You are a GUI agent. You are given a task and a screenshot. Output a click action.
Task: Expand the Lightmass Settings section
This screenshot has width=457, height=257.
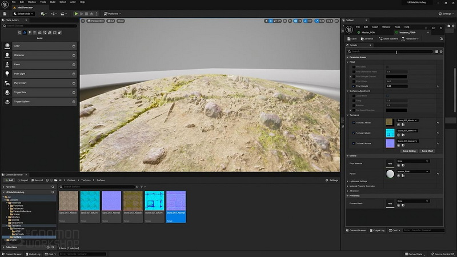(348, 181)
